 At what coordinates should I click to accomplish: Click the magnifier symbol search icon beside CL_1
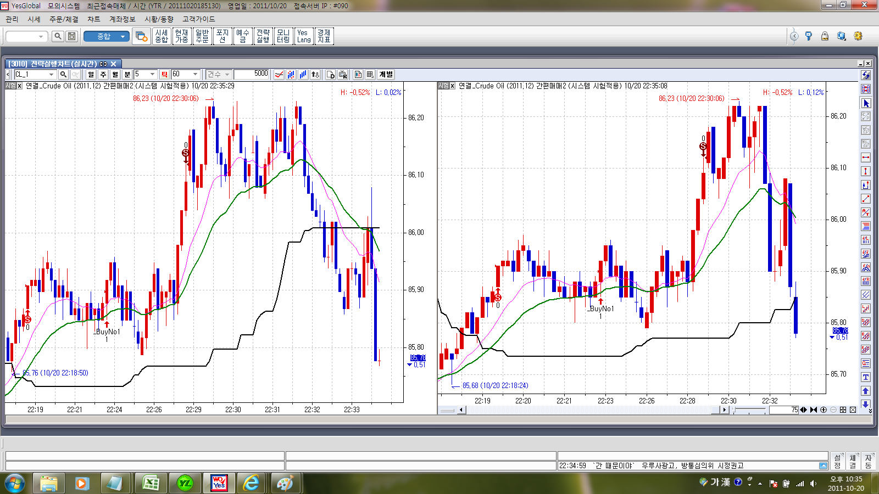[x=64, y=75]
